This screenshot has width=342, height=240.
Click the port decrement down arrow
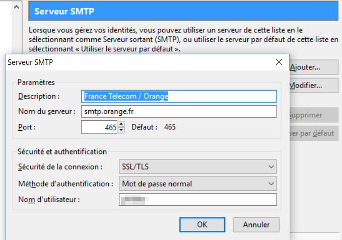click(x=121, y=130)
